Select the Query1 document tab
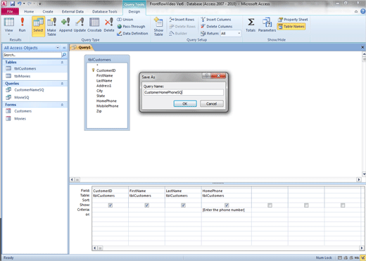The height and width of the screenshot is (261, 366). (82, 47)
